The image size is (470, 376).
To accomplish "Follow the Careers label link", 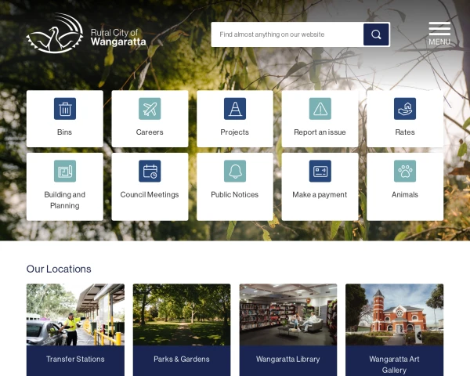I will (x=150, y=132).
